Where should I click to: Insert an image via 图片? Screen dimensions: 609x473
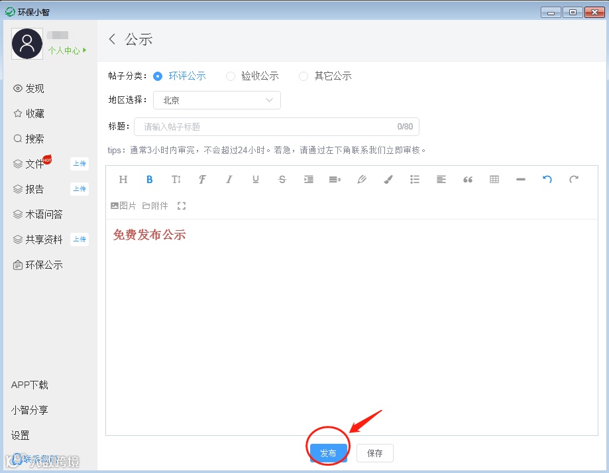[x=123, y=206]
